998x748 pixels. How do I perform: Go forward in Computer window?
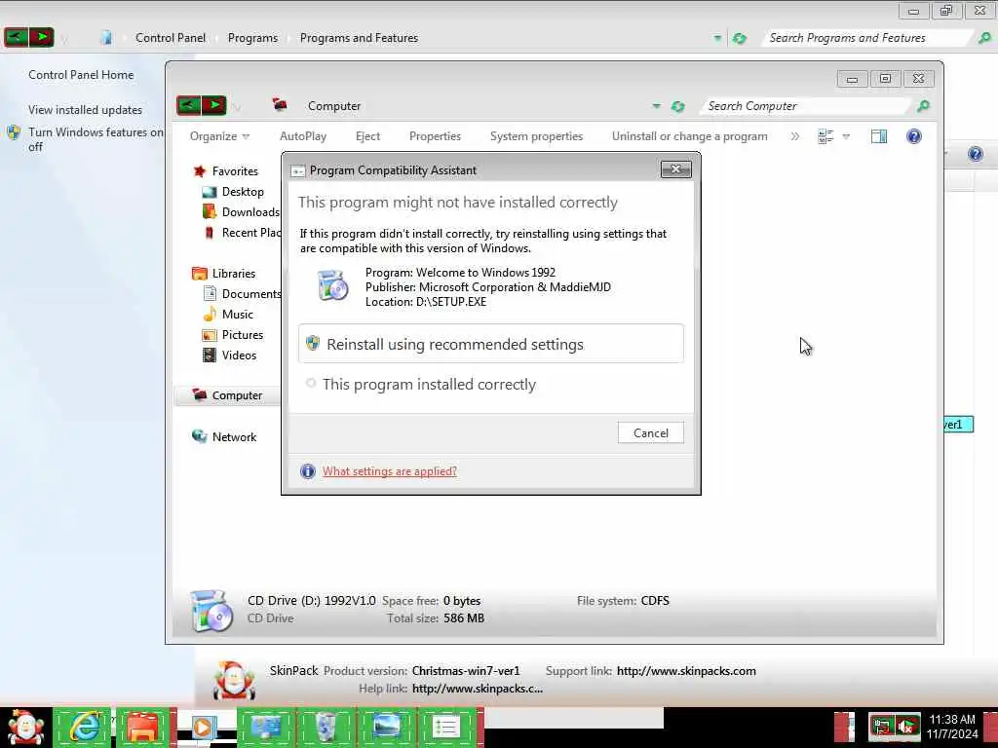click(x=214, y=105)
